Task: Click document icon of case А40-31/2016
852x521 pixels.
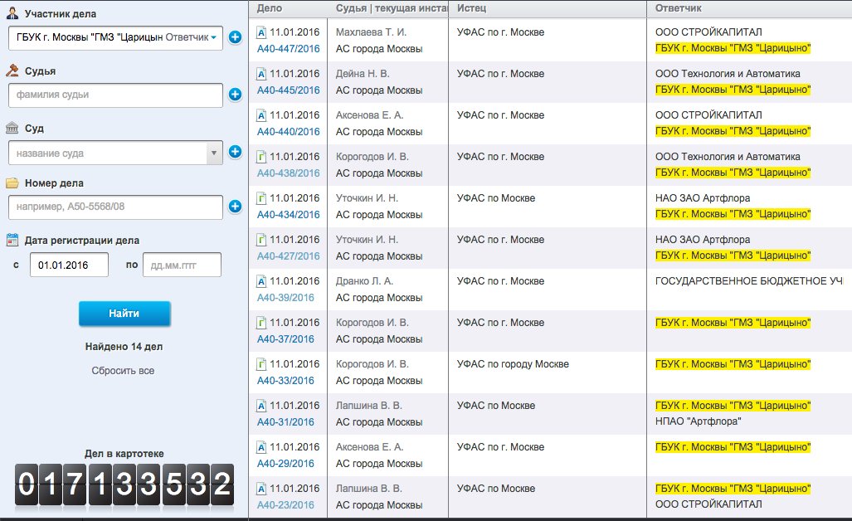Action: click(261, 406)
